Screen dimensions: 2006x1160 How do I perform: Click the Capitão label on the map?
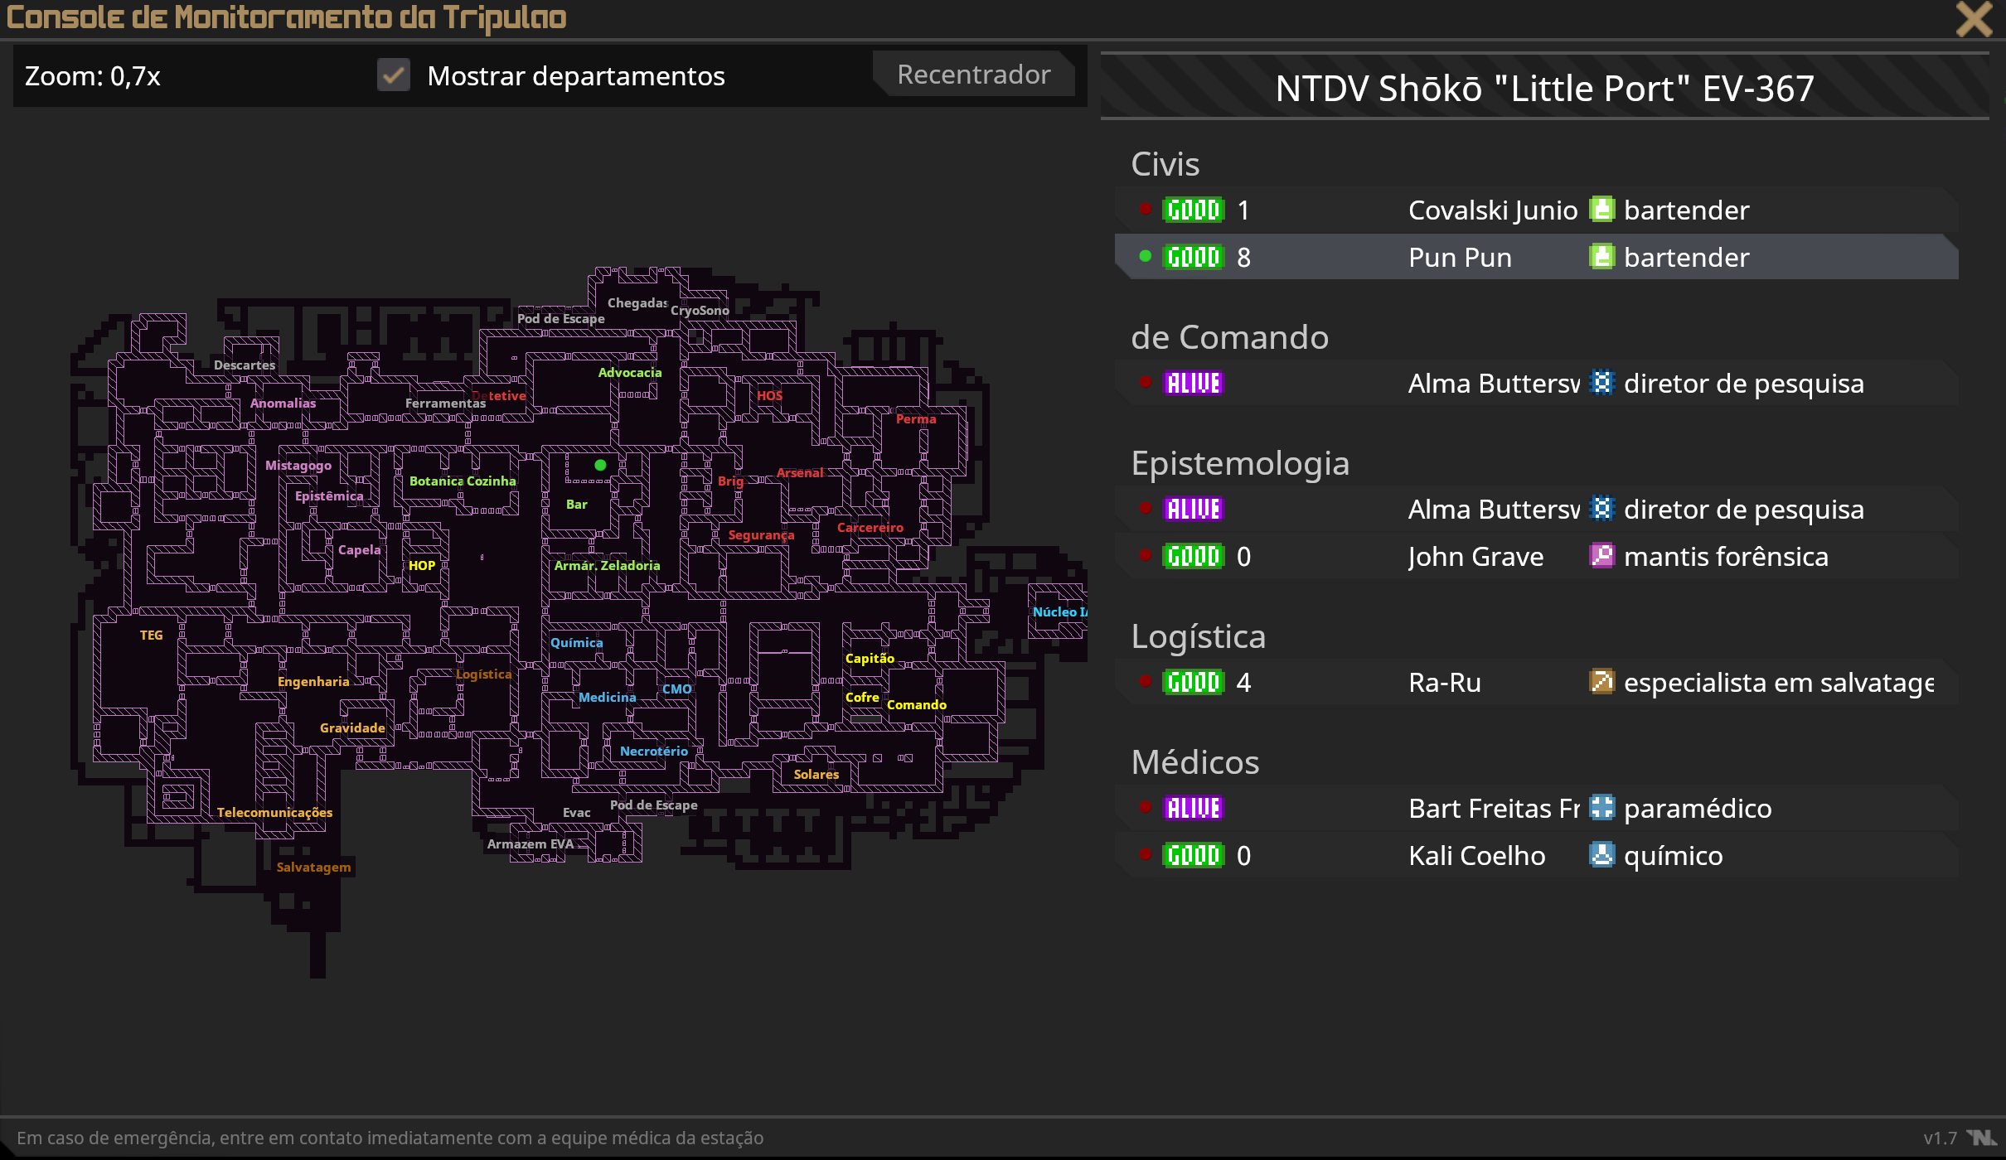(x=870, y=659)
